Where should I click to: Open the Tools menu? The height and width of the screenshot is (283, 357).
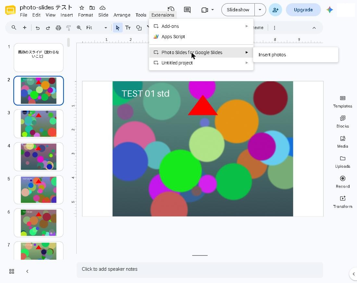pyautogui.click(x=141, y=15)
